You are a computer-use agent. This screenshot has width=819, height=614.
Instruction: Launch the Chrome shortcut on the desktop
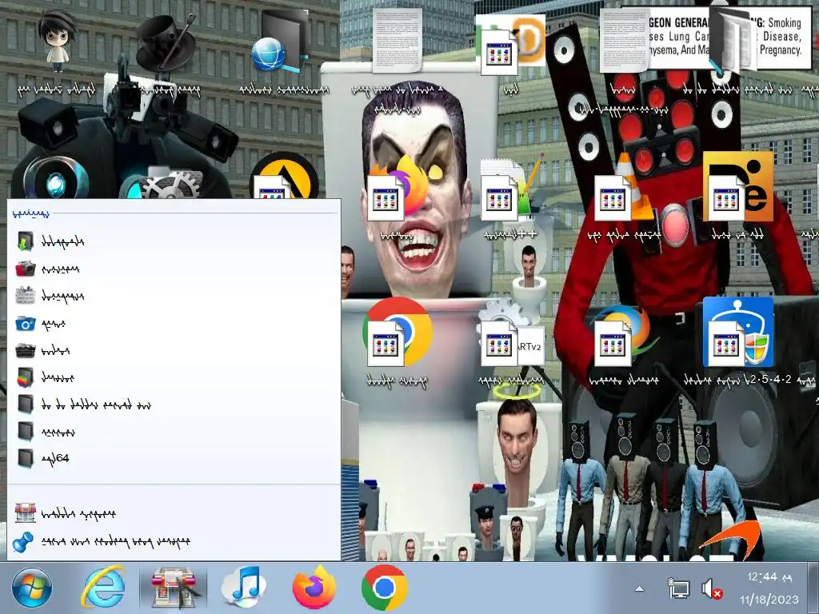398,332
